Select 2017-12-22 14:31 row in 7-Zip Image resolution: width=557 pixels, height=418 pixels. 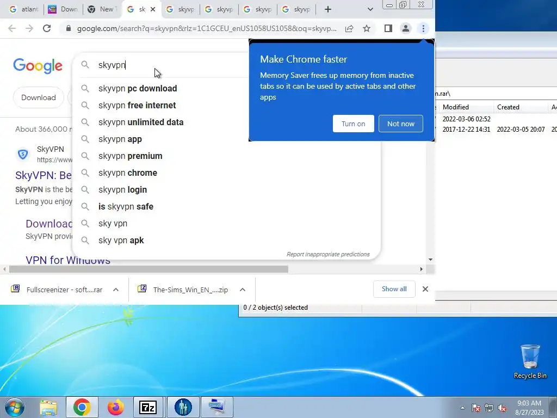tap(496, 130)
